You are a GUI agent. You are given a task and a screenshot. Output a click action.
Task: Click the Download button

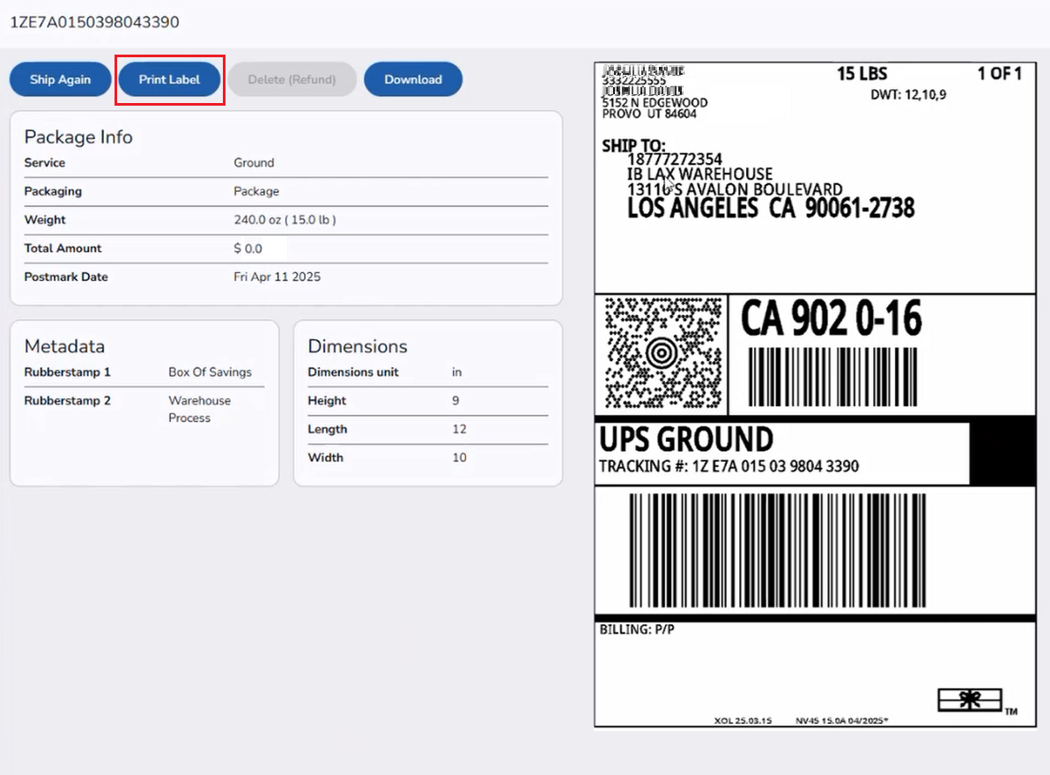coord(412,79)
